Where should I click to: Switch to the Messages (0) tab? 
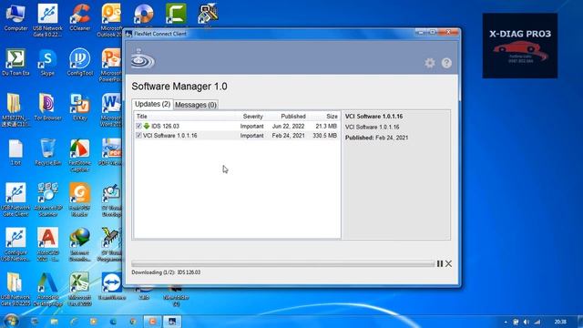tap(196, 105)
